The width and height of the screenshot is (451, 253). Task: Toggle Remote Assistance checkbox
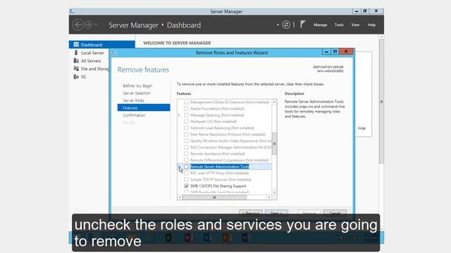pyautogui.click(x=186, y=154)
